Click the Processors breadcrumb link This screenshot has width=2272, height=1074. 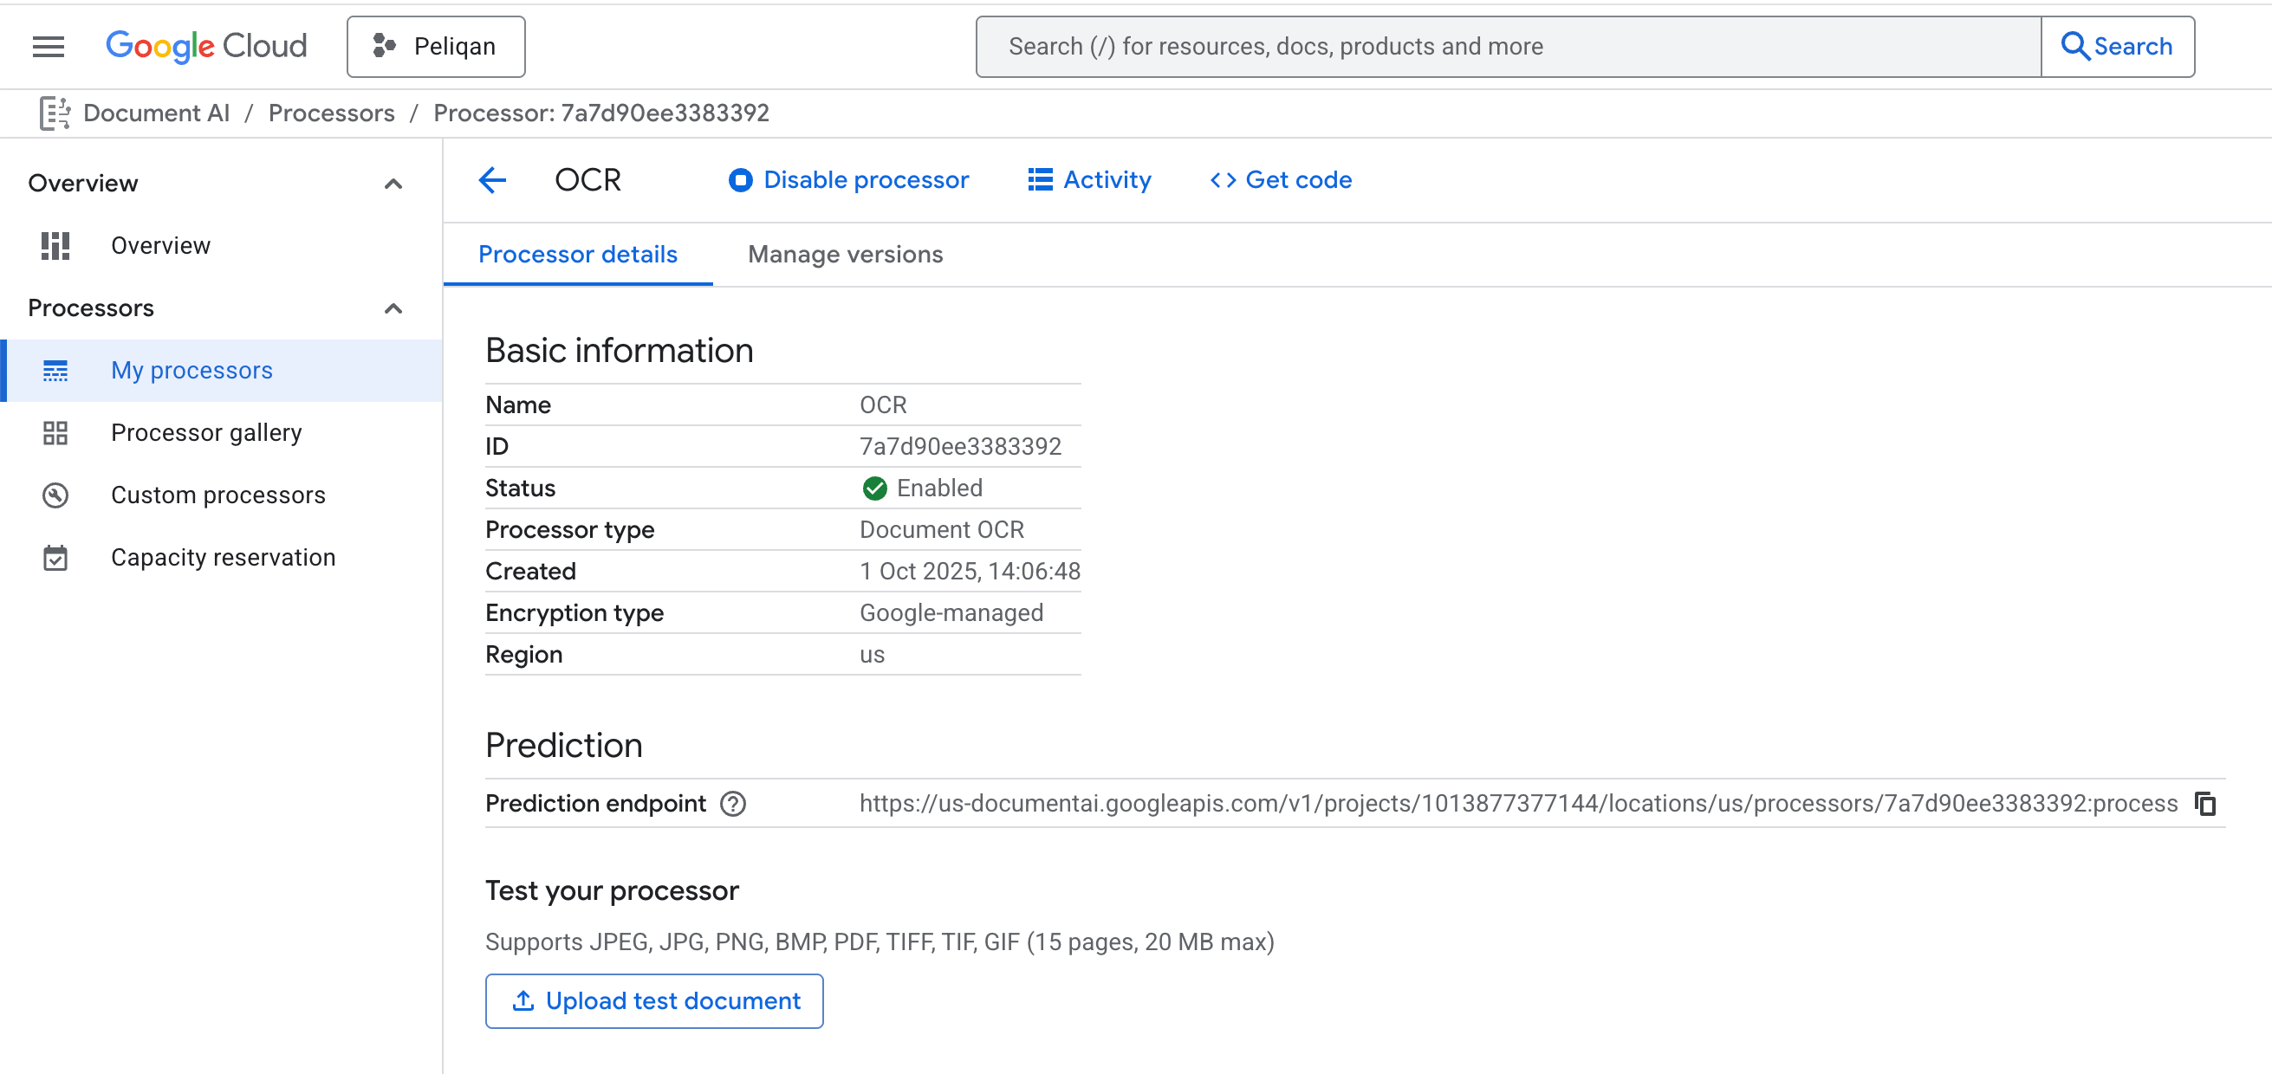[x=331, y=113]
